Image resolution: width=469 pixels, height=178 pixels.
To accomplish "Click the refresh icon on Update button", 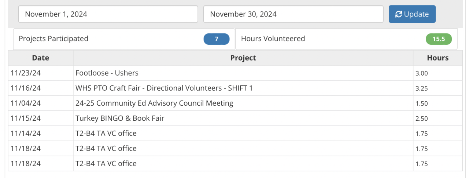I will coord(399,14).
